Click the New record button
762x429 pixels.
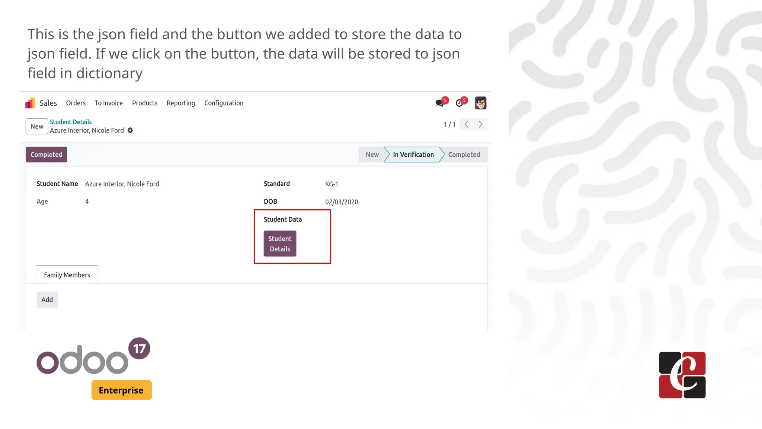pos(37,126)
